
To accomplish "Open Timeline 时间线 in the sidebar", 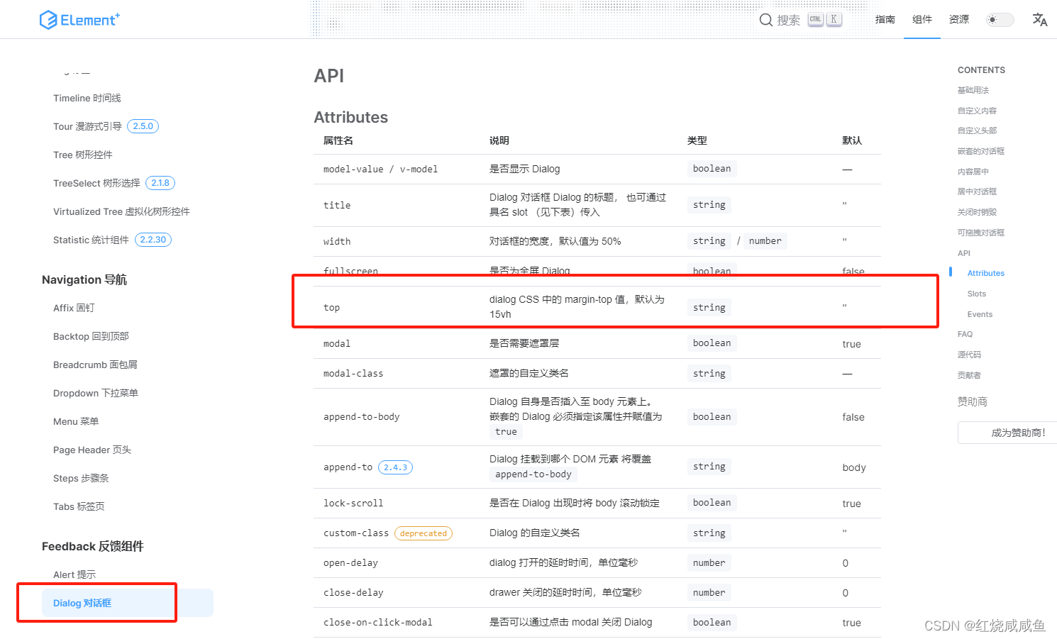I will pos(87,98).
